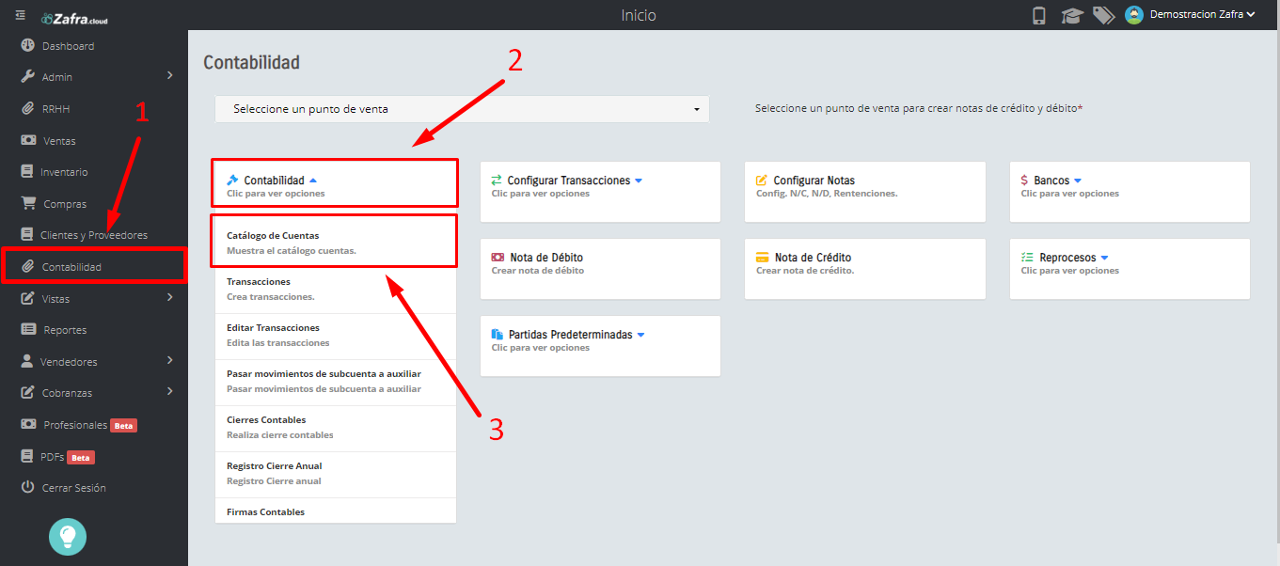Click the tags icon in header
Image resolution: width=1280 pixels, height=566 pixels.
pyautogui.click(x=1103, y=15)
